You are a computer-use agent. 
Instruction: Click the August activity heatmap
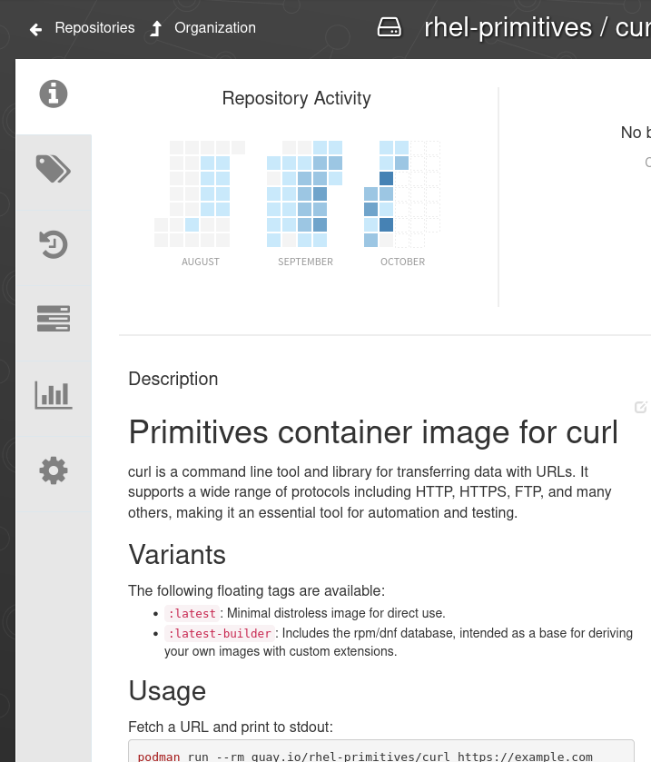pyautogui.click(x=200, y=193)
